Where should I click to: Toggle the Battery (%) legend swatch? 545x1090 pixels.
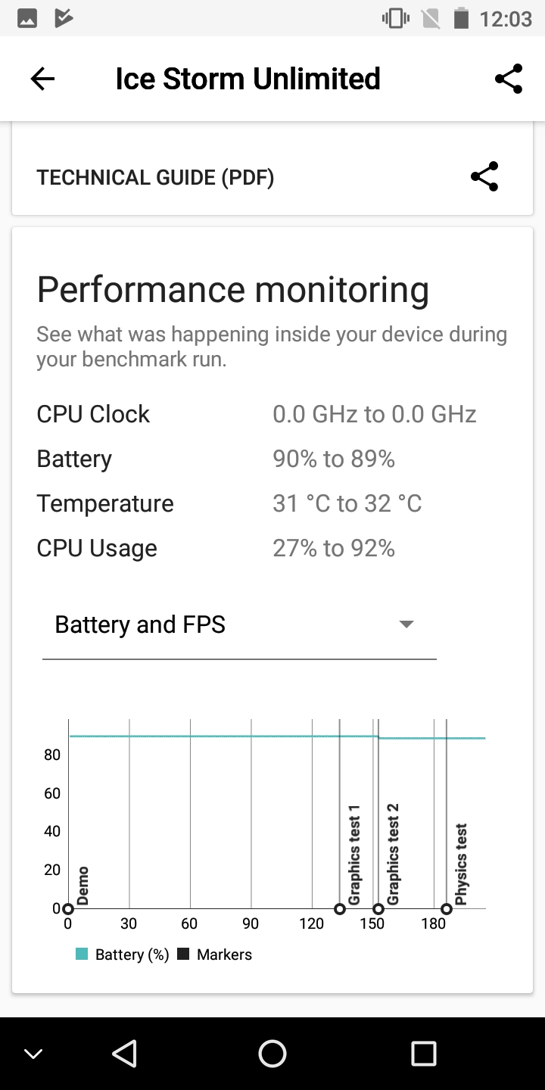pyautogui.click(x=82, y=955)
